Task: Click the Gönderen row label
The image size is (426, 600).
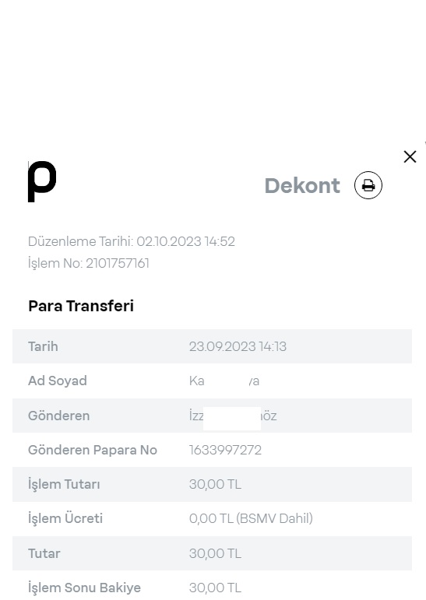Action: coord(58,416)
